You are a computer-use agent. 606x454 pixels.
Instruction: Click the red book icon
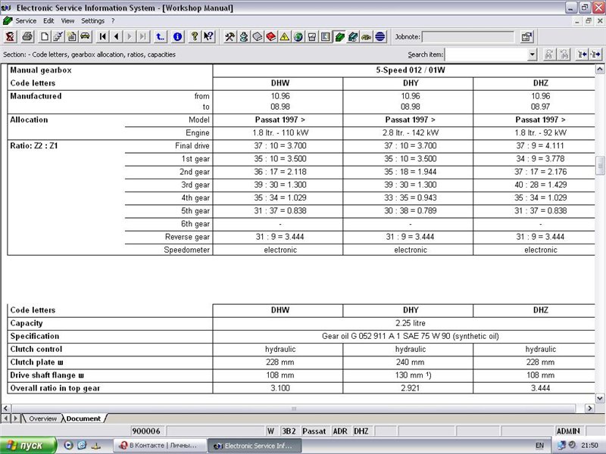[271, 36]
